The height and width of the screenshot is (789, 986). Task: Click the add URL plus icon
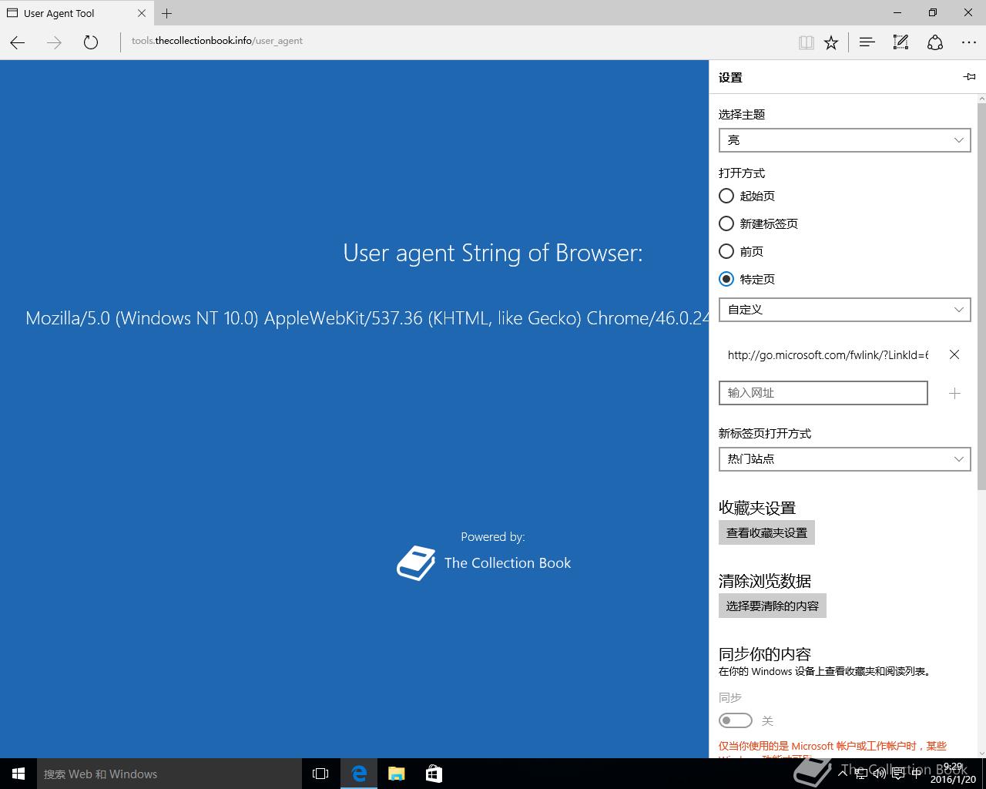(x=954, y=393)
